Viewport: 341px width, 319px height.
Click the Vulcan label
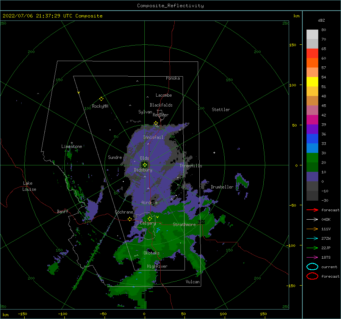192,282
